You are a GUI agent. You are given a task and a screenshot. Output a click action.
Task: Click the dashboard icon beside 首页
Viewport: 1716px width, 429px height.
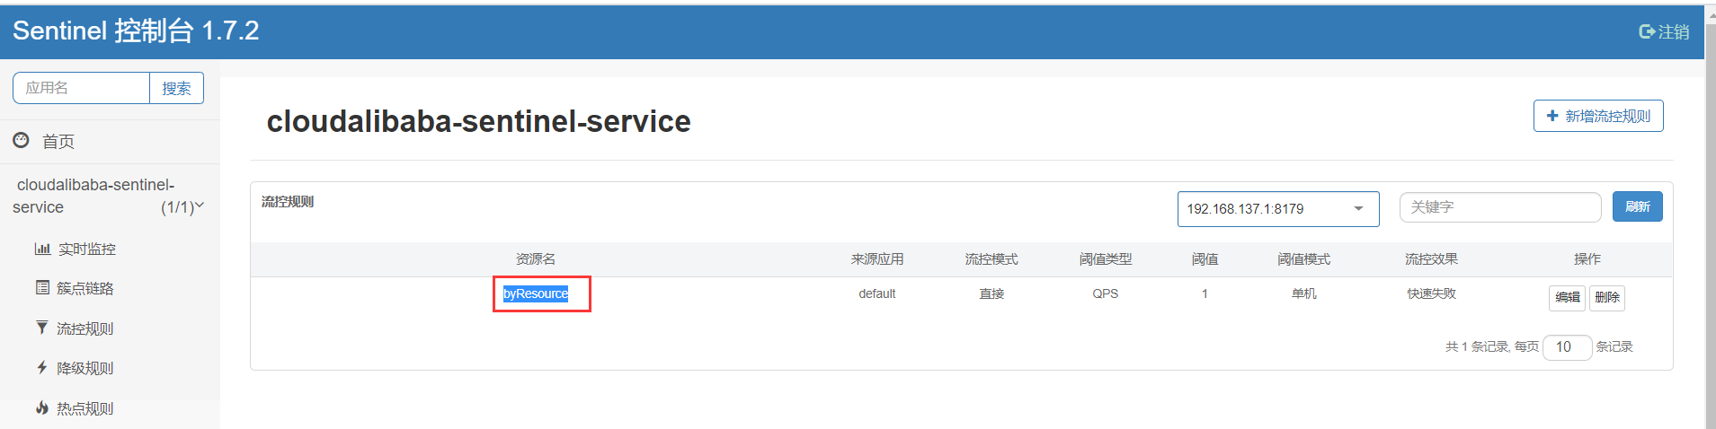[x=21, y=140]
